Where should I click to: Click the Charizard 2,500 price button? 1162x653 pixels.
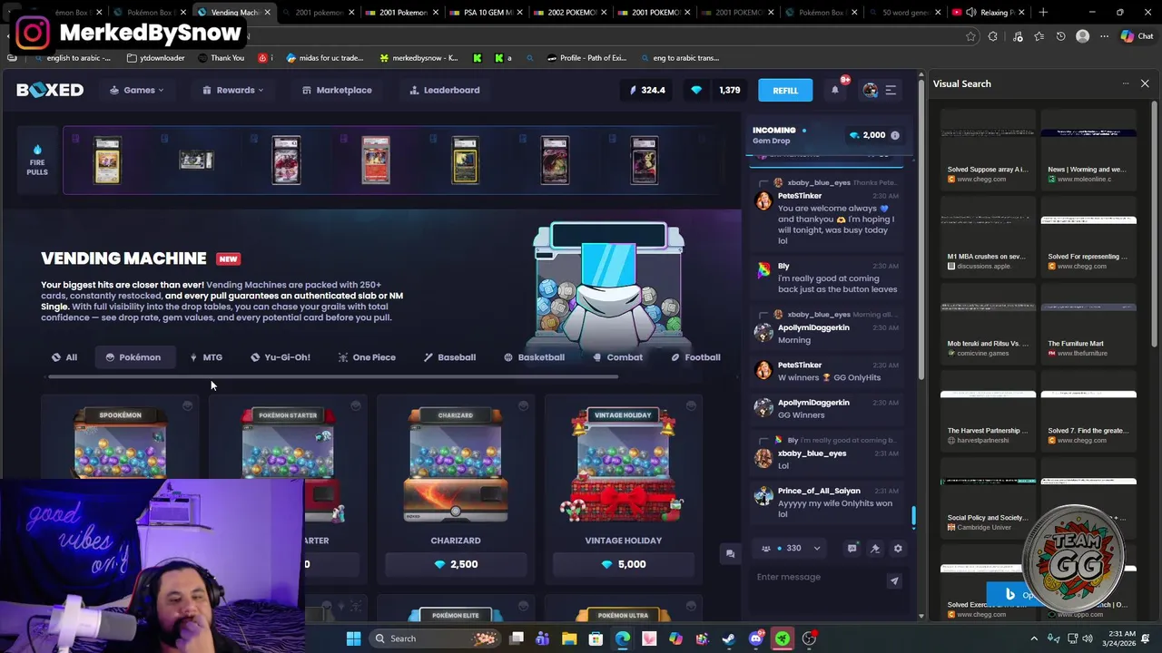click(x=456, y=564)
